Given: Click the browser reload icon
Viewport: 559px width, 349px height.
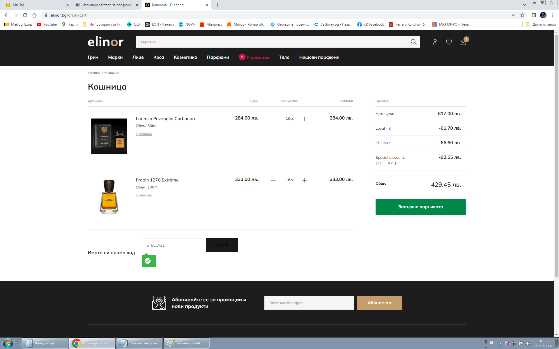Looking at the screenshot, I should click(25, 15).
